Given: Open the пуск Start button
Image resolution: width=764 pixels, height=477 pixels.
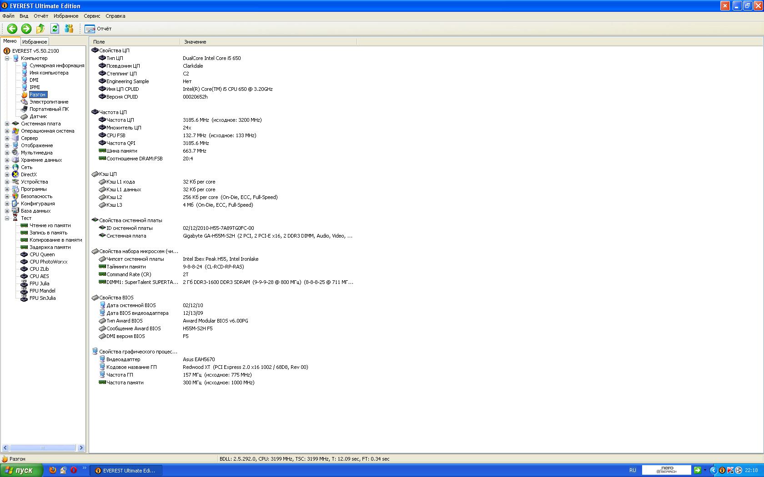Looking at the screenshot, I should [x=22, y=471].
